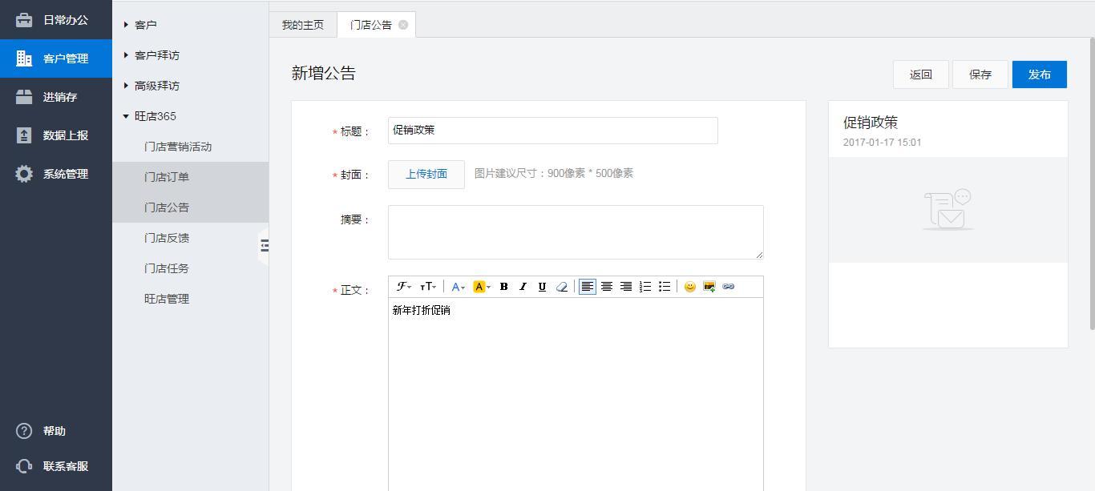This screenshot has height=491, width=1095.
Task: Click the 发布 publish button
Action: coord(1039,74)
